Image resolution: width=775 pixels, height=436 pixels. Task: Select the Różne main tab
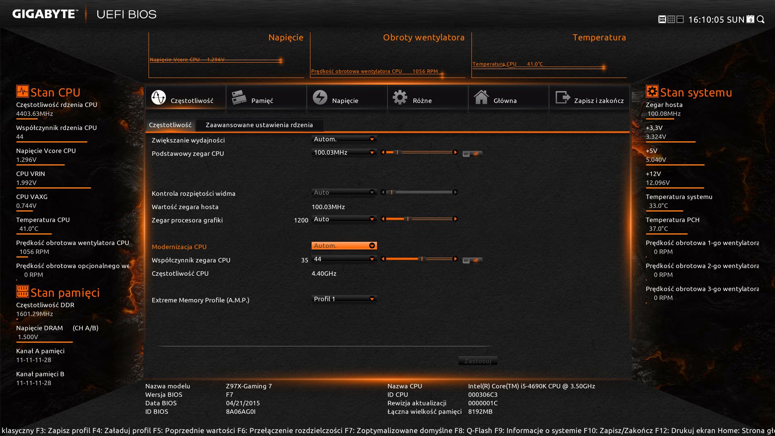428,97
